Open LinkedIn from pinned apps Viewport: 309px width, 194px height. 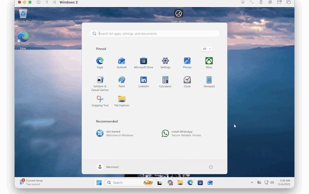click(144, 82)
